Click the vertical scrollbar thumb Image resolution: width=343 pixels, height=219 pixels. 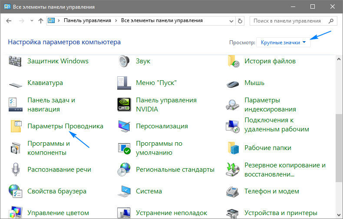339,147
